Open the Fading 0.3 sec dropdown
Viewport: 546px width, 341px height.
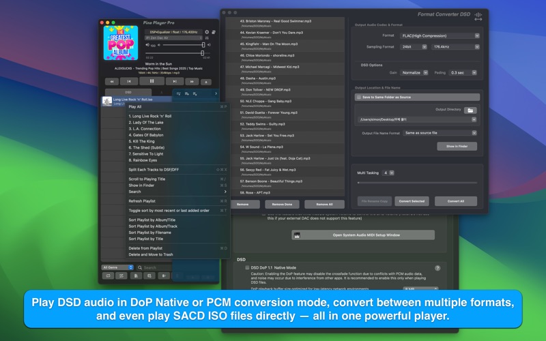click(x=463, y=73)
